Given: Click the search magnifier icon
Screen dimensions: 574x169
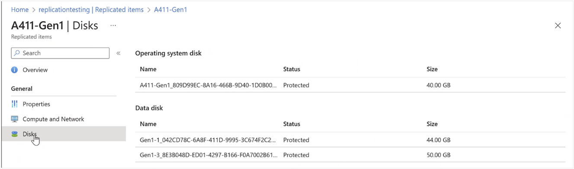Looking at the screenshot, I should tap(17, 53).
